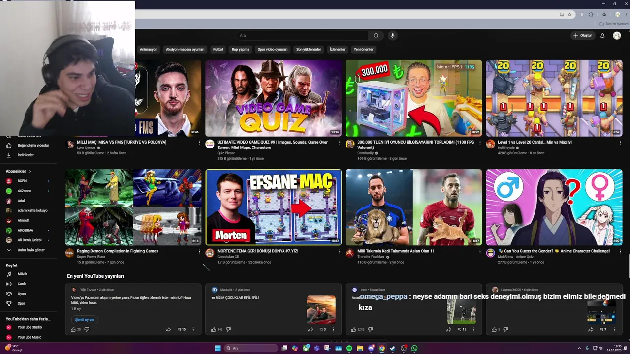Open options menu for Ultimate Video Game Quiz
The height and width of the screenshot is (354, 630).
coord(340,143)
